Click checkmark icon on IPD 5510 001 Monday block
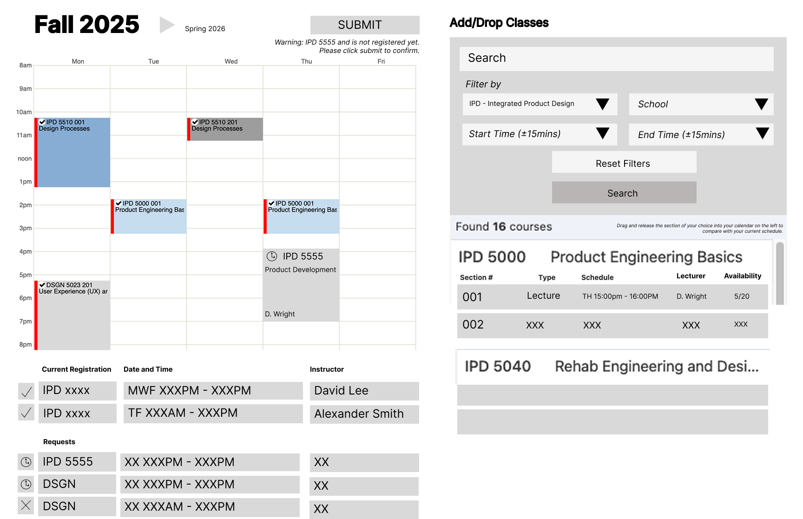 [42, 122]
